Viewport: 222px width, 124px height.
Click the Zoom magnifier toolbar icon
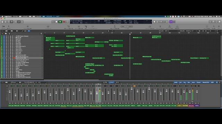[x=214, y=27]
